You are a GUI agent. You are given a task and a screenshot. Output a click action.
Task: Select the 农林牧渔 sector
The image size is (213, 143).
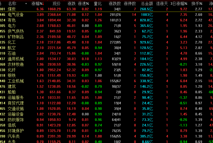pyautogui.click(x=16, y=64)
